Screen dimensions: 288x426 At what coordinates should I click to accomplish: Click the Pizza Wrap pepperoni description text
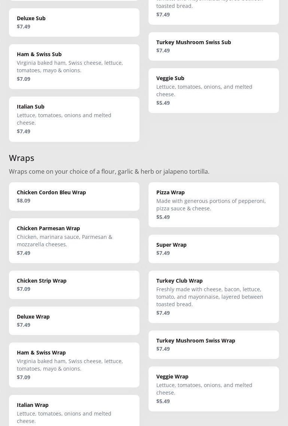point(211,205)
